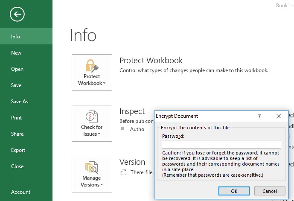This screenshot has height=201, width=294.
Task: Click the help question mark in Encrypt Document
Action: tap(259, 116)
